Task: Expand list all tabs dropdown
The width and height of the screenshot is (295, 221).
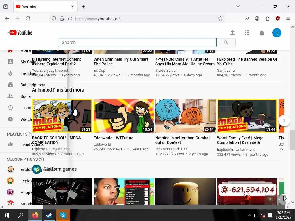Action: (238, 6)
